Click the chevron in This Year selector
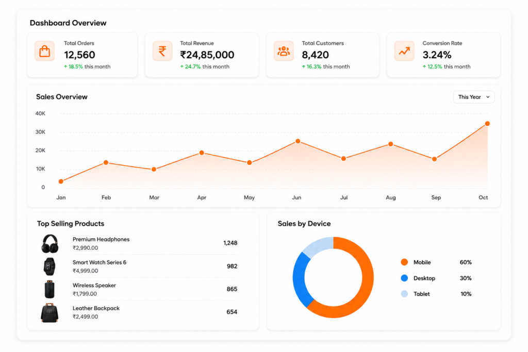The width and height of the screenshot is (528, 352). tap(488, 97)
